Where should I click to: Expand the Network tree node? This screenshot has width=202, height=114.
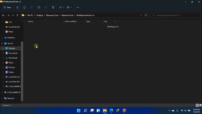point(2,98)
